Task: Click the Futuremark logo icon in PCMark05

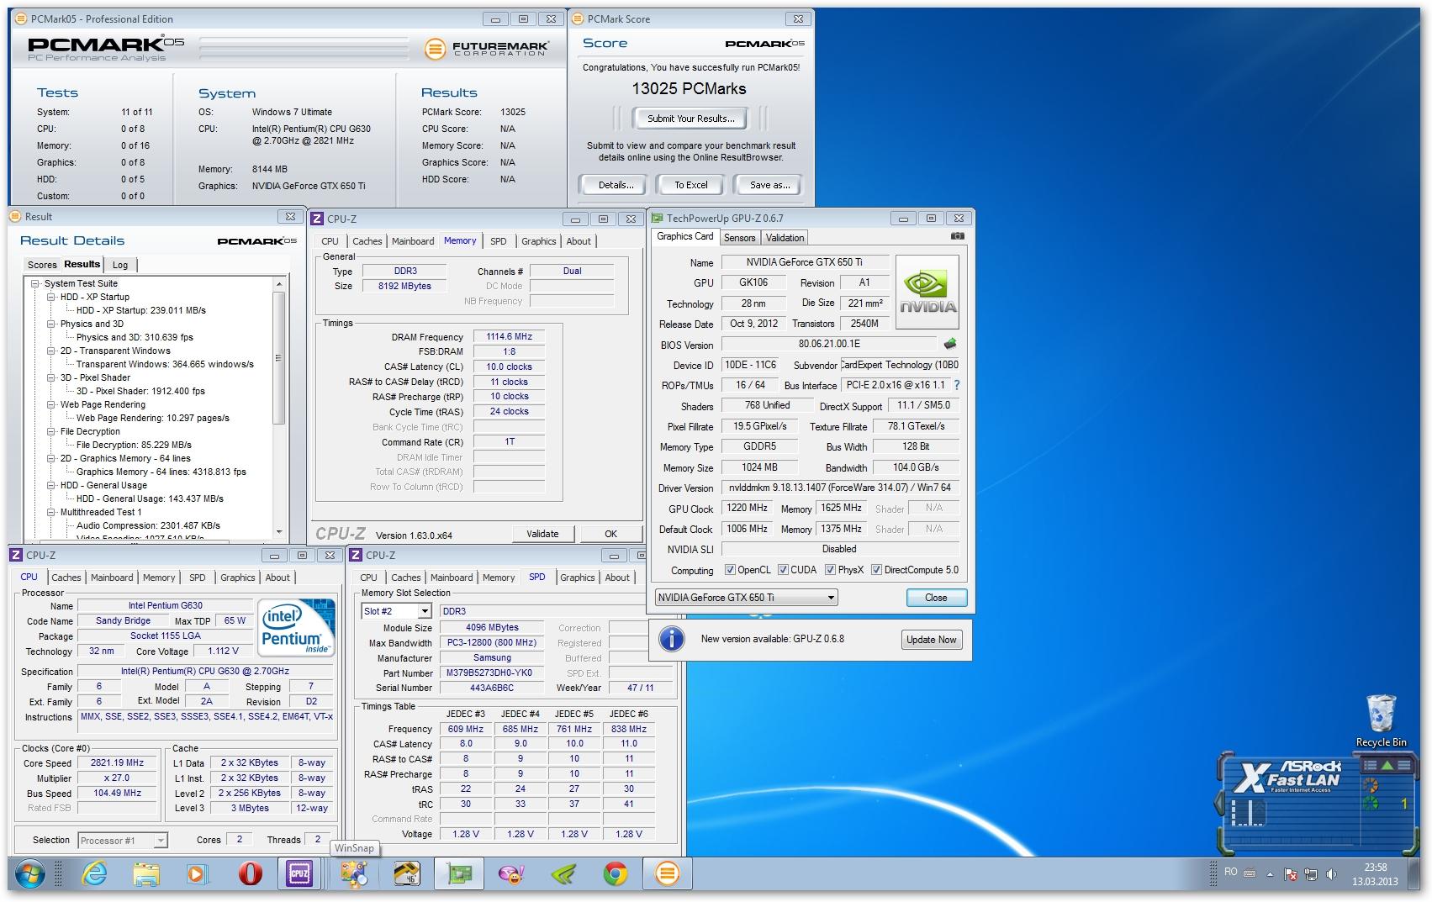Action: coord(434,49)
